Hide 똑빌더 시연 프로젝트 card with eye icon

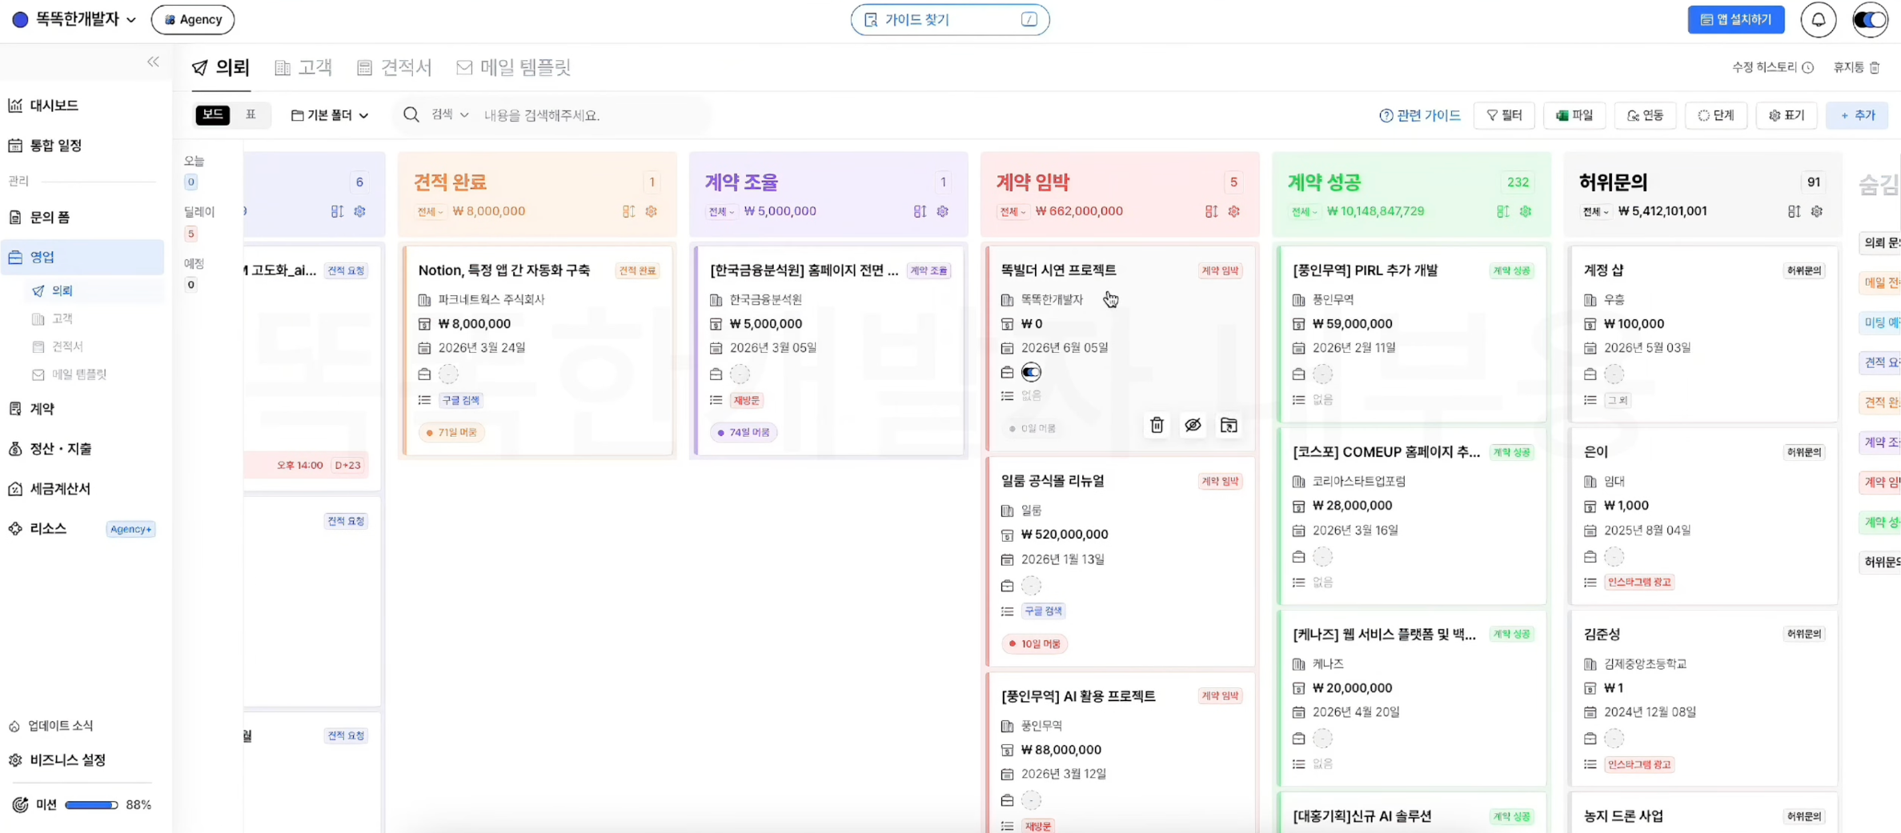pyautogui.click(x=1193, y=425)
